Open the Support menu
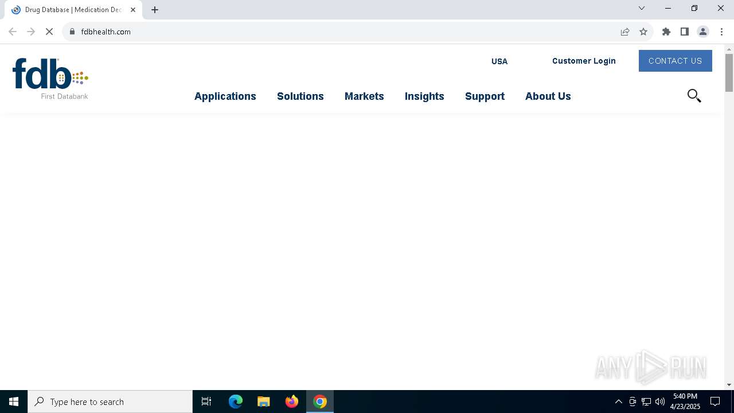 485,96
